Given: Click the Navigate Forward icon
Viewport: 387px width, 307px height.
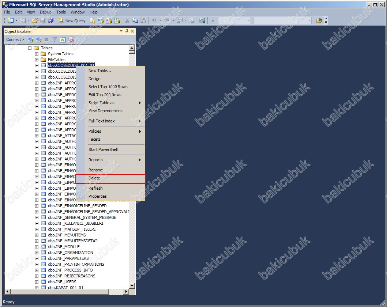Looking at the screenshot, I should [192, 21].
